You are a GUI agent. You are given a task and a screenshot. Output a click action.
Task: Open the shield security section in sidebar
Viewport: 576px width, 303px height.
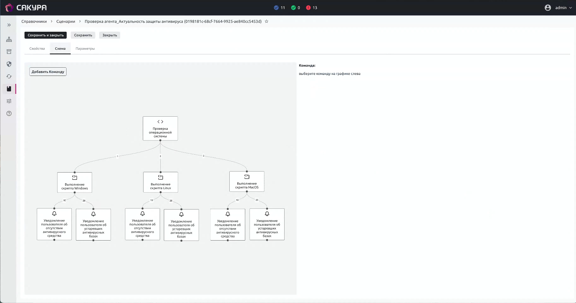click(x=9, y=64)
